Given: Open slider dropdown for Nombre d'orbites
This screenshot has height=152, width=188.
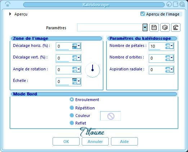Looking at the screenshot, I should point(171,58).
